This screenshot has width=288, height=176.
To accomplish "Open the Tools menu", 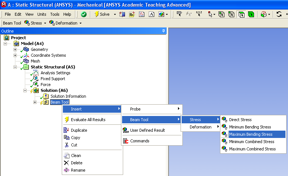I will pos(55,14).
